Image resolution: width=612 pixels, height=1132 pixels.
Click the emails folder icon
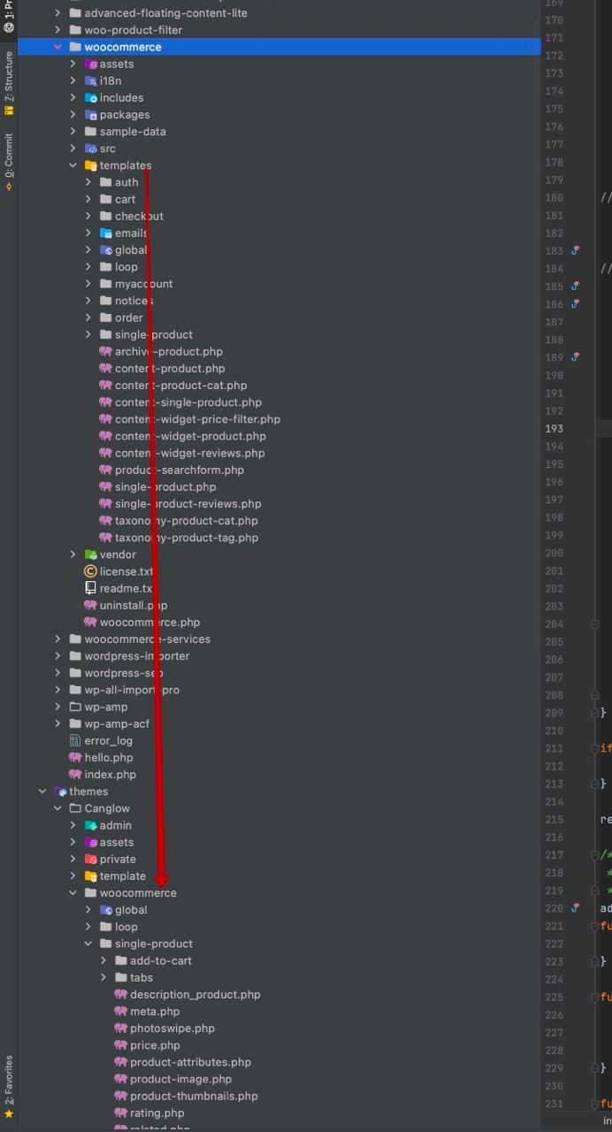pos(105,233)
